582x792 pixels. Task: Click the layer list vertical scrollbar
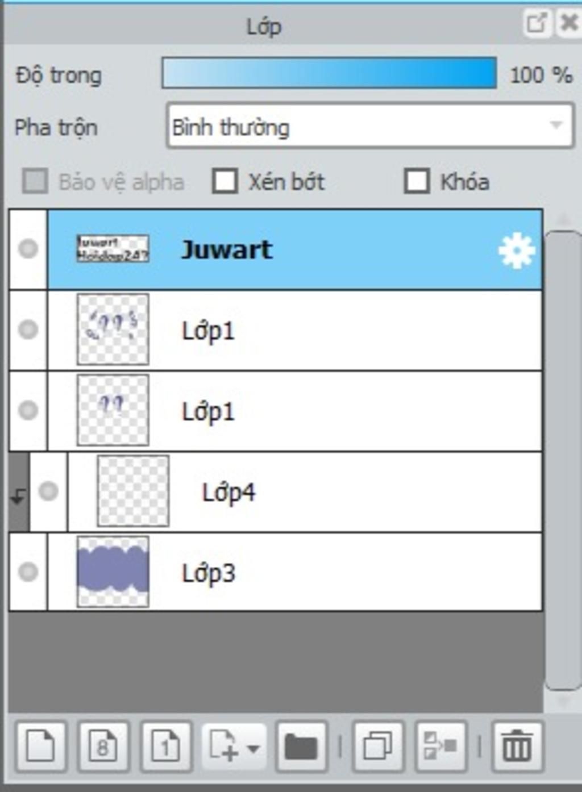click(x=563, y=460)
